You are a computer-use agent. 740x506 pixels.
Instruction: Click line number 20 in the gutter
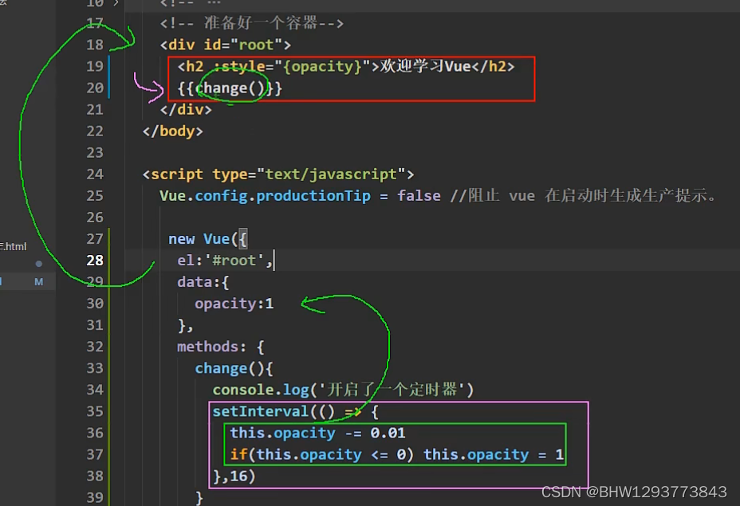(95, 88)
